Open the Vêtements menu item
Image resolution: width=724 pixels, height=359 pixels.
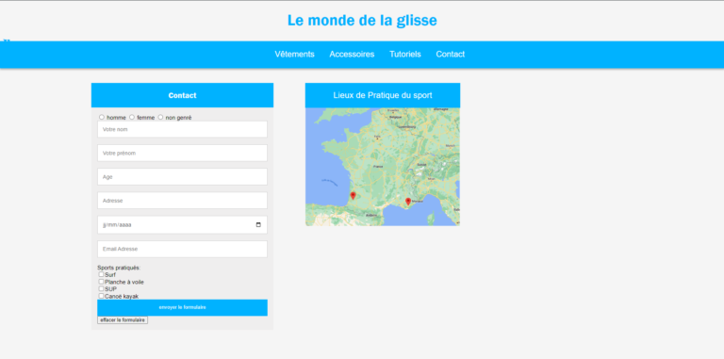(294, 54)
